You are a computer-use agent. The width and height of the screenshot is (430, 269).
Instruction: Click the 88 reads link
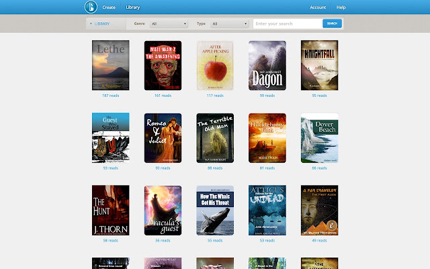[x=215, y=168]
